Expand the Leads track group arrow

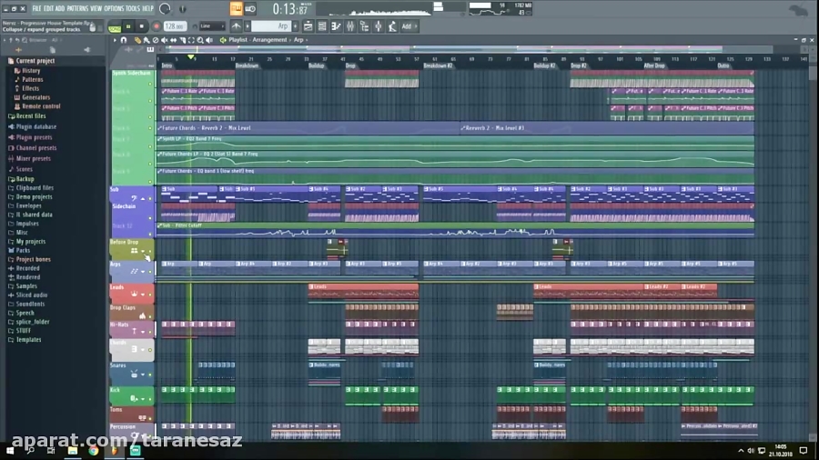[x=143, y=295]
